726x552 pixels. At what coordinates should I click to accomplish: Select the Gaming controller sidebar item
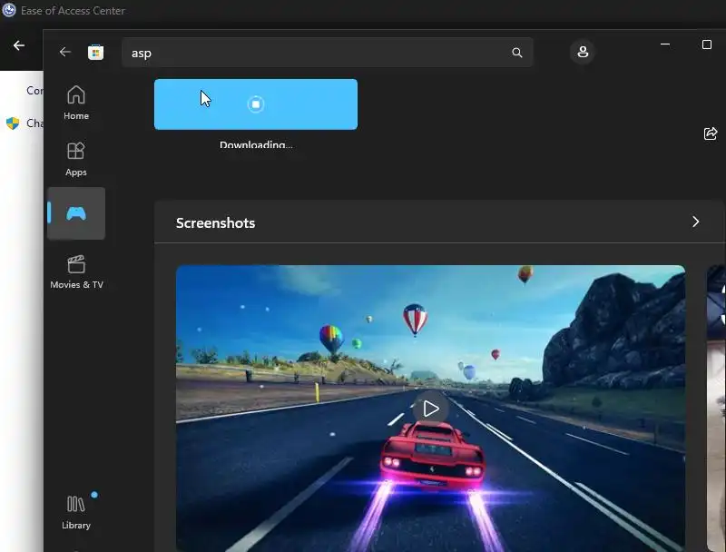point(76,213)
